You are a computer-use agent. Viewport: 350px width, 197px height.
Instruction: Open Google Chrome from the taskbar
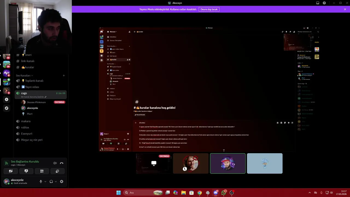click(200, 193)
